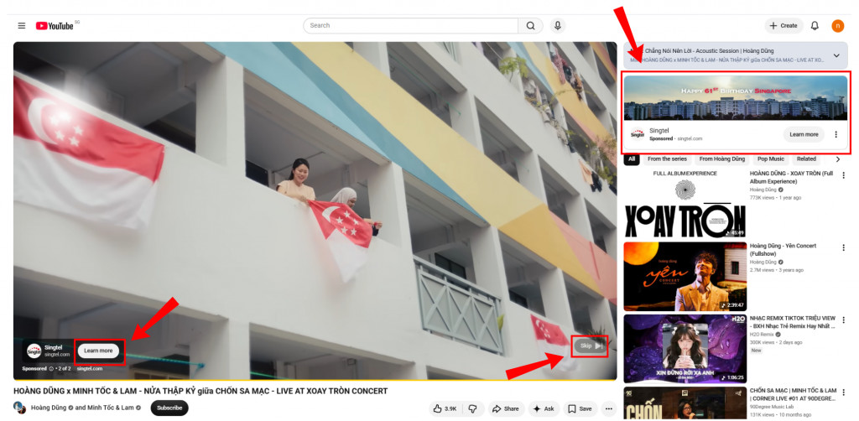This screenshot has width=859, height=421.
Task: Start voice search with microphone icon
Action: (558, 26)
